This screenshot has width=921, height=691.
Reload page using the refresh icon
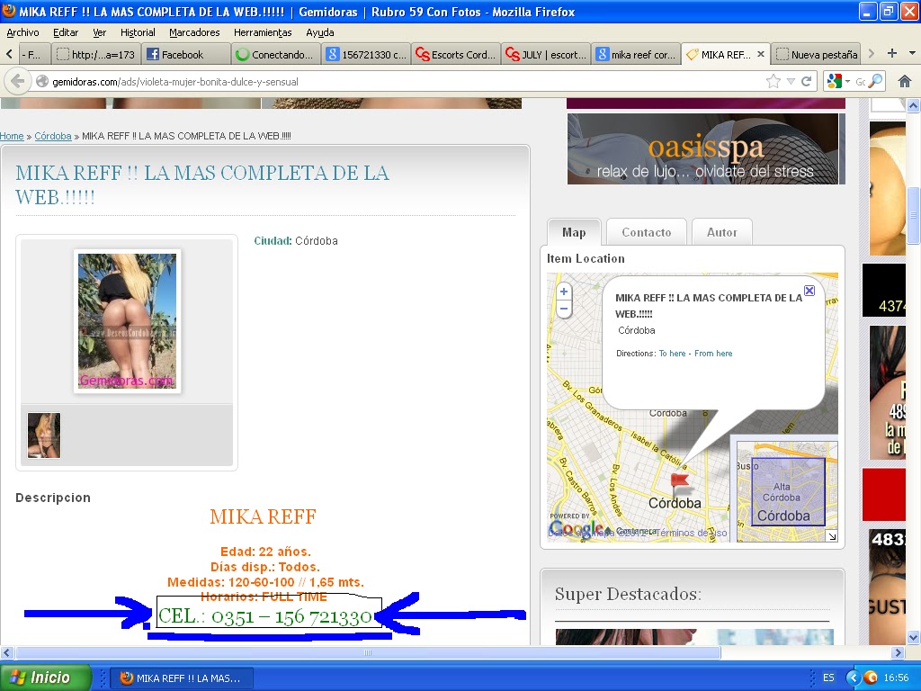807,81
